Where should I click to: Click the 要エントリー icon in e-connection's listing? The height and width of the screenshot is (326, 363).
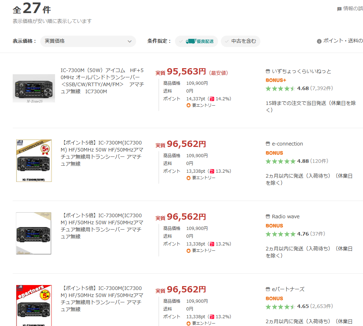tap(188, 178)
